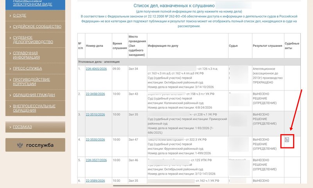Screen dimensions: 313x188
Task: Expand chevron next to О СУДЕ
Action: [x=10, y=16]
